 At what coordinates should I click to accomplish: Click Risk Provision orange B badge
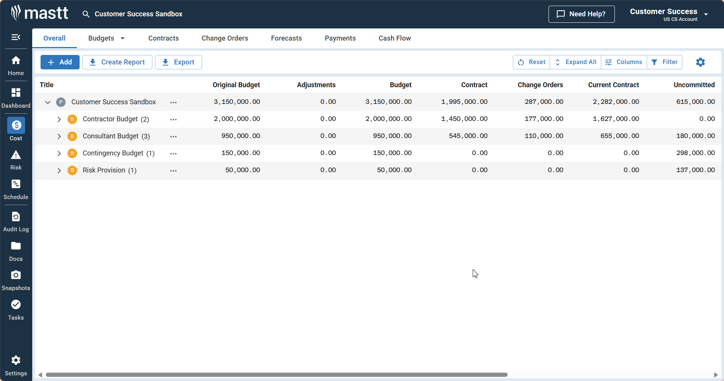coord(72,170)
